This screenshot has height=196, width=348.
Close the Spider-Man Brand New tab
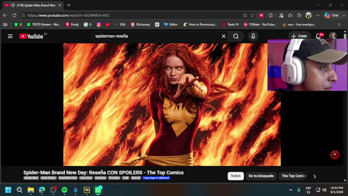60,5
